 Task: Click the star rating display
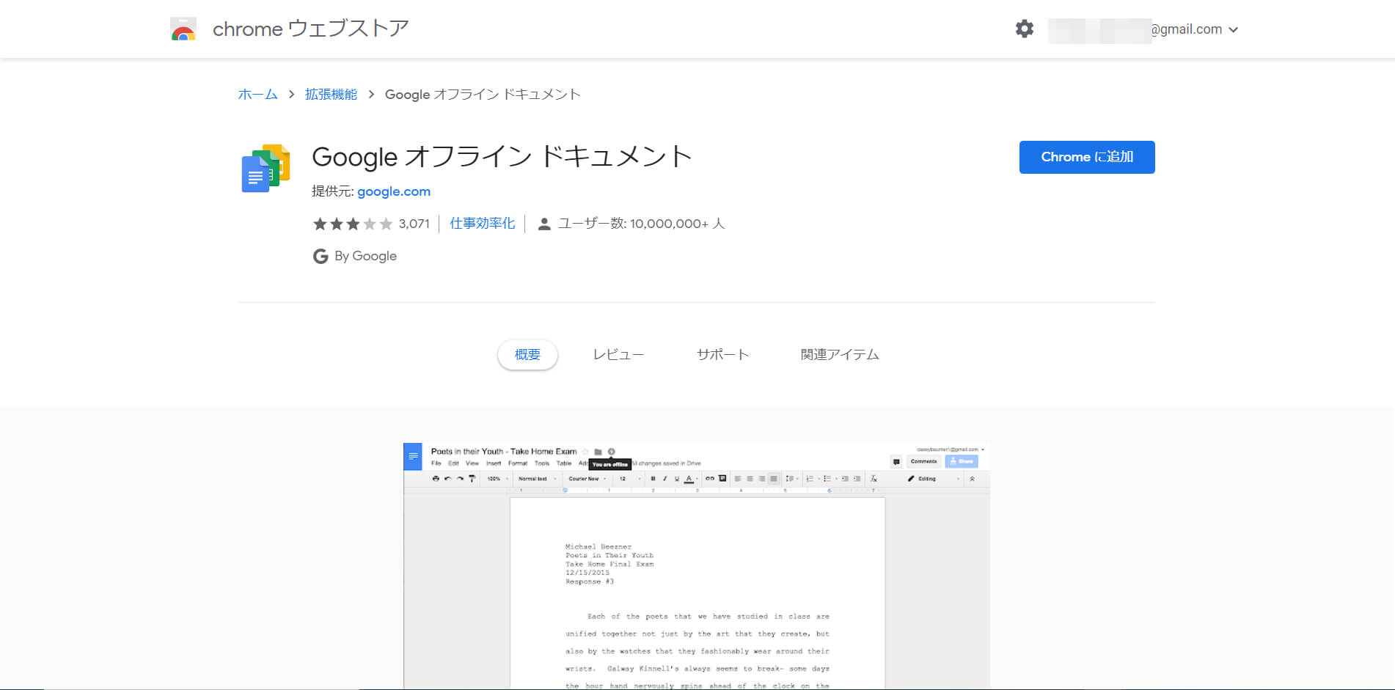(x=353, y=224)
